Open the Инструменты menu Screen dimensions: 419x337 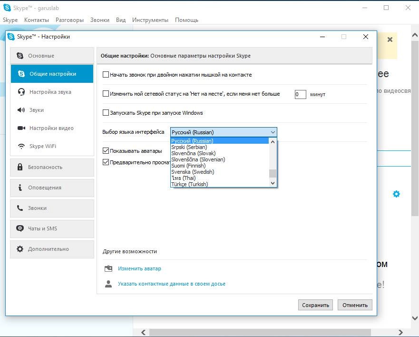150,20
